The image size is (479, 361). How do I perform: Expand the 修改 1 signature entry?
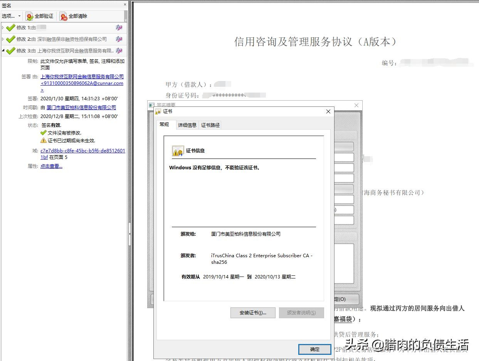pyautogui.click(x=3, y=28)
